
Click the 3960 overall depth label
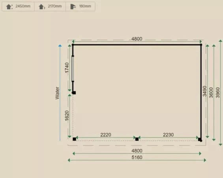coord(218,93)
